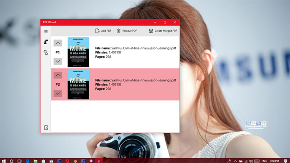Open Microsoft Store from the taskbar
This screenshot has height=163, width=290.
coord(43,161)
